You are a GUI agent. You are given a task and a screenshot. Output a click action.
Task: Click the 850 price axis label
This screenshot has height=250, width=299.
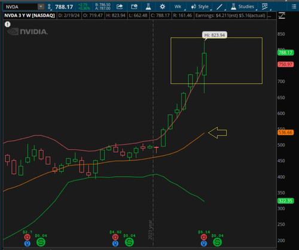coord(281,34)
